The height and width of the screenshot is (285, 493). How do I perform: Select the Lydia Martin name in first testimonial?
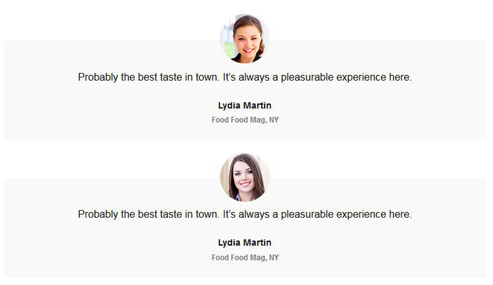(245, 106)
